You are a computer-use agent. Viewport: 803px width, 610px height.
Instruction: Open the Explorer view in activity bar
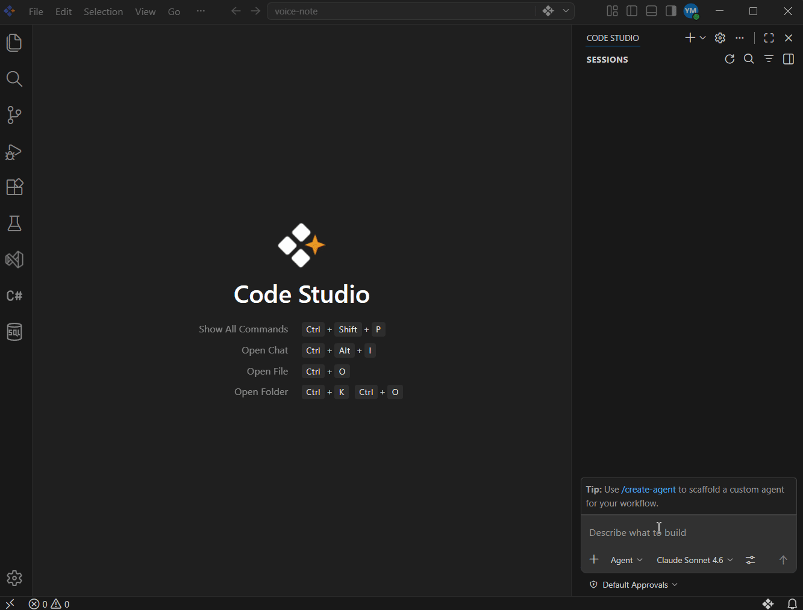(x=14, y=43)
